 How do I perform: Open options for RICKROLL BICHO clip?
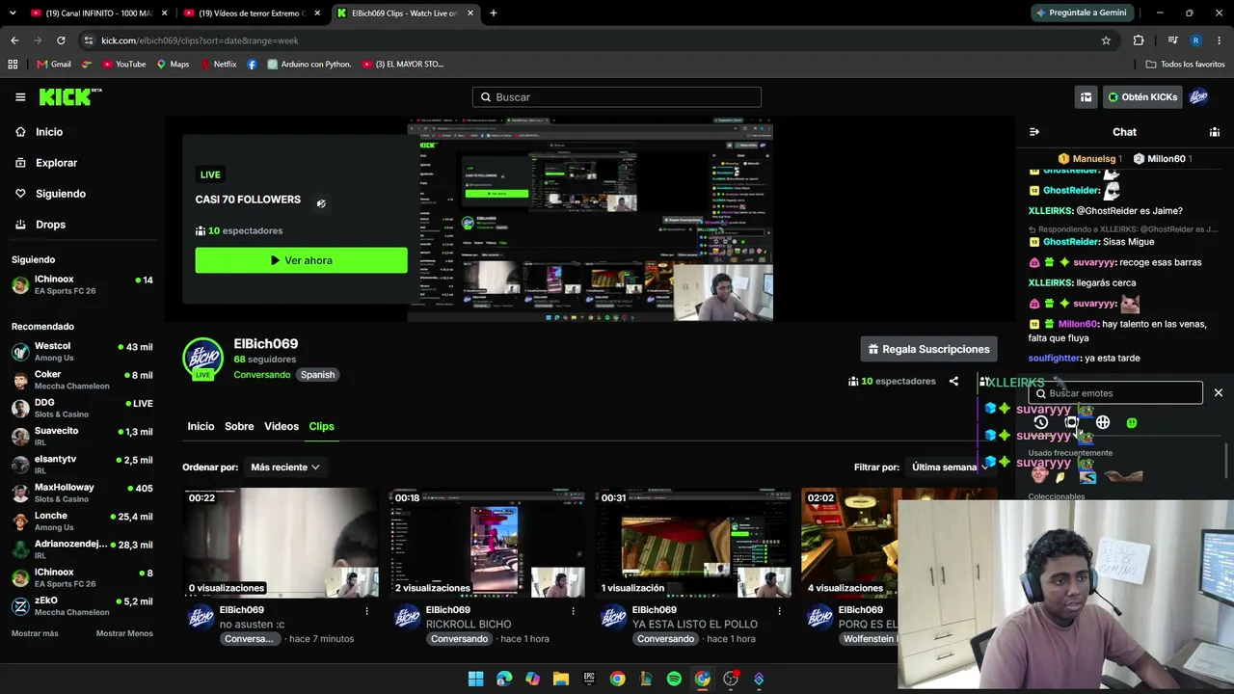(573, 610)
